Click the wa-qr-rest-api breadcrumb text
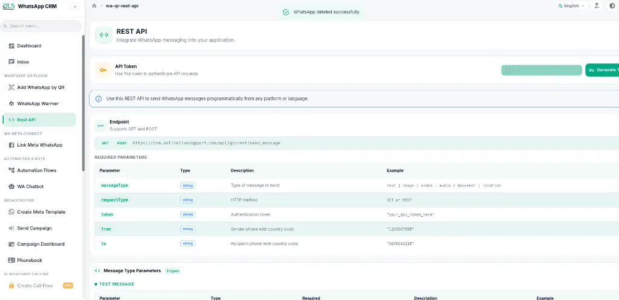Screen dimensions: 619x300 click(x=122, y=6)
